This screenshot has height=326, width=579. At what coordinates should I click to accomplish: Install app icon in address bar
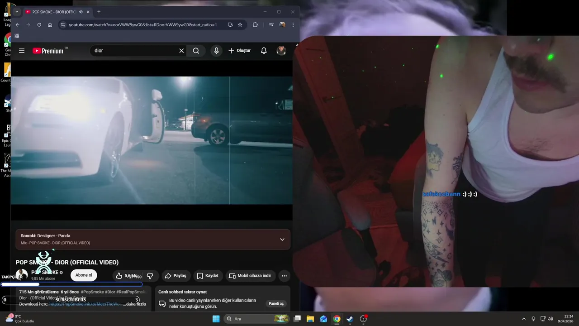[230, 25]
